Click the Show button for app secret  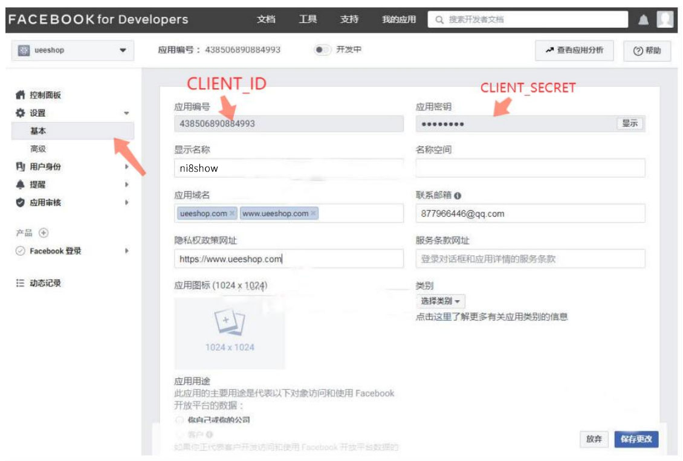point(630,123)
